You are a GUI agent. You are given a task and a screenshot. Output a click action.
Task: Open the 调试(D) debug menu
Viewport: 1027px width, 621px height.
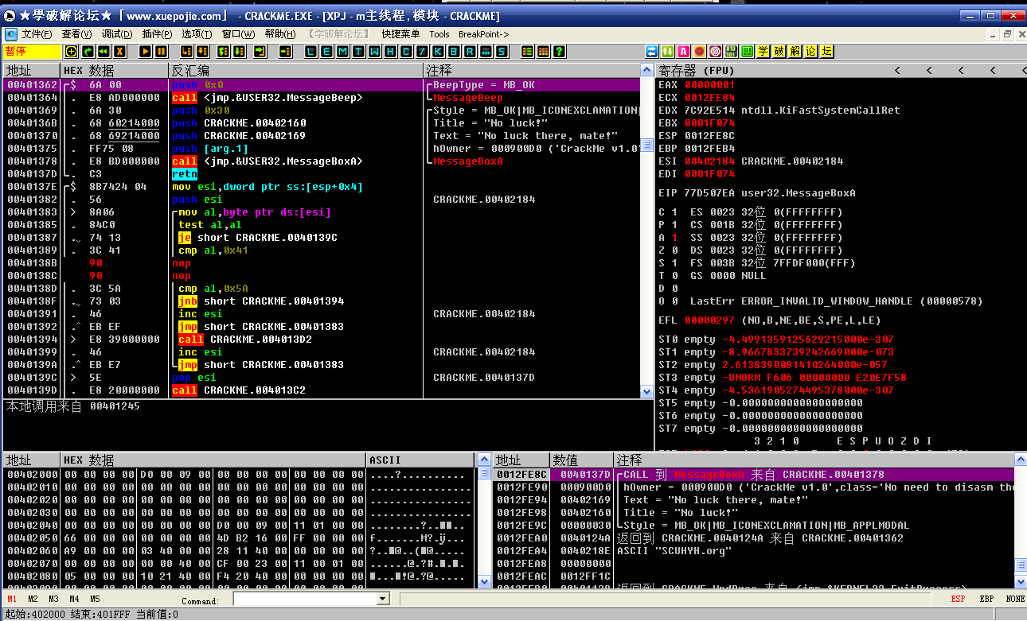pos(117,34)
